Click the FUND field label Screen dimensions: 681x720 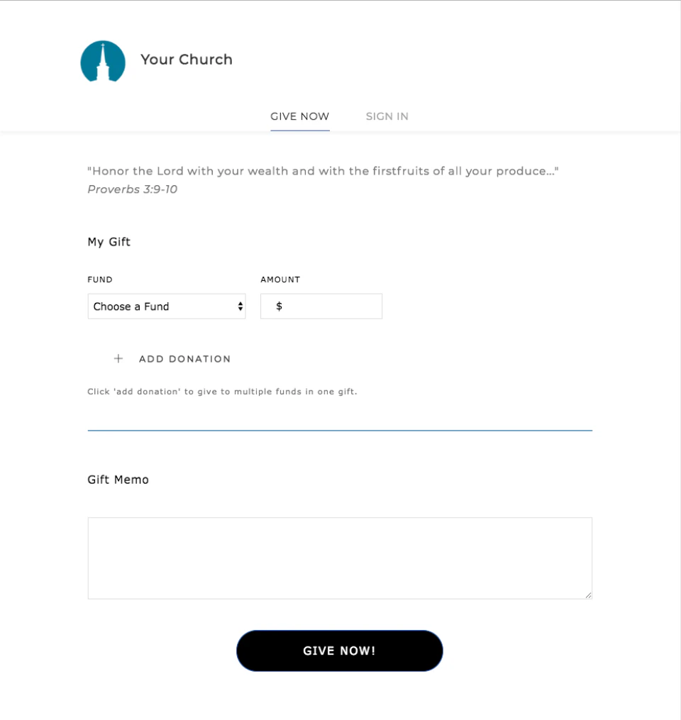tap(100, 279)
